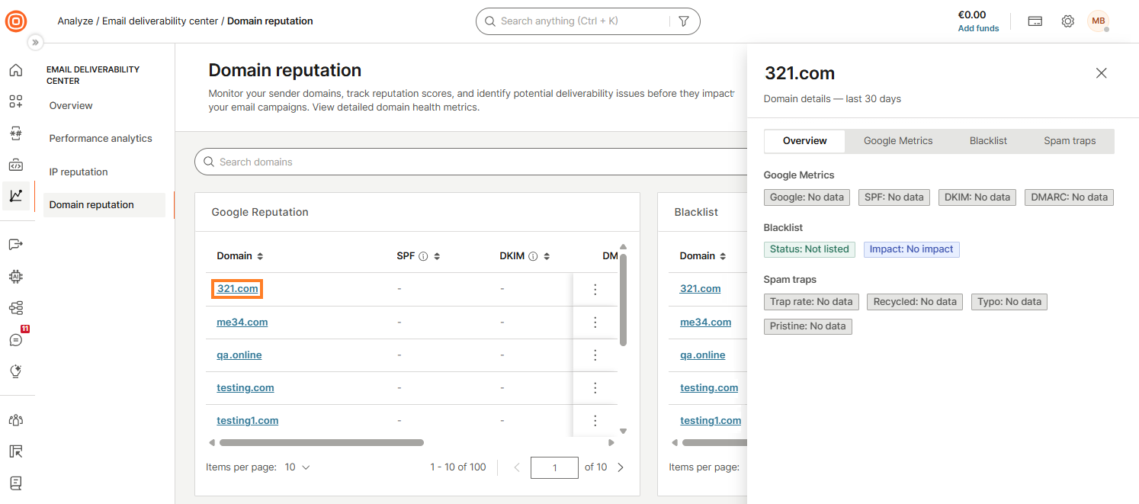This screenshot has height=504, width=1139.
Task: Open the MB user avatar menu
Action: (x=1099, y=21)
